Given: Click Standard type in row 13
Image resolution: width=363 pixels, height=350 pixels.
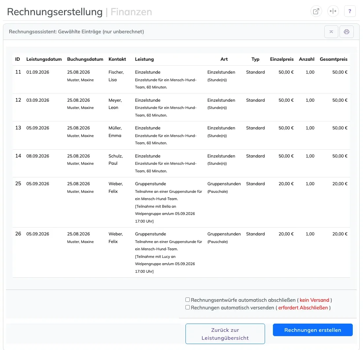Looking at the screenshot, I should tap(255, 128).
